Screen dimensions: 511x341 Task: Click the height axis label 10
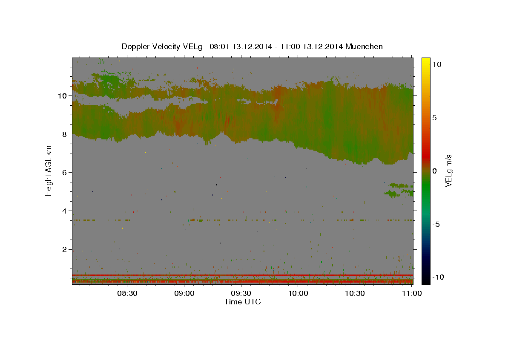click(63, 96)
